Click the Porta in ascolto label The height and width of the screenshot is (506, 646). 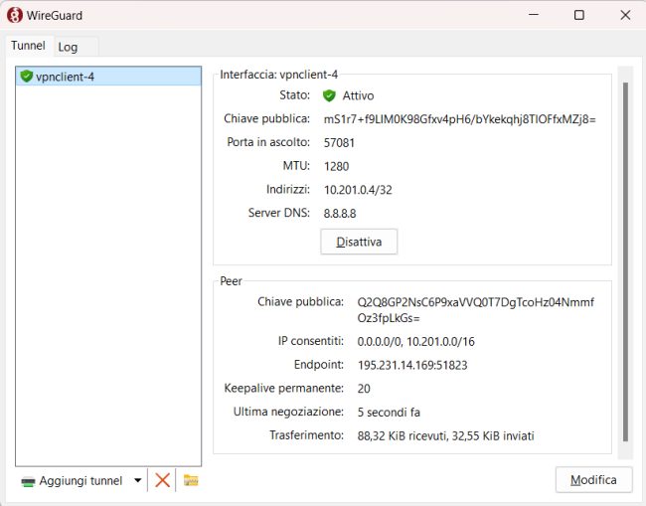268,142
